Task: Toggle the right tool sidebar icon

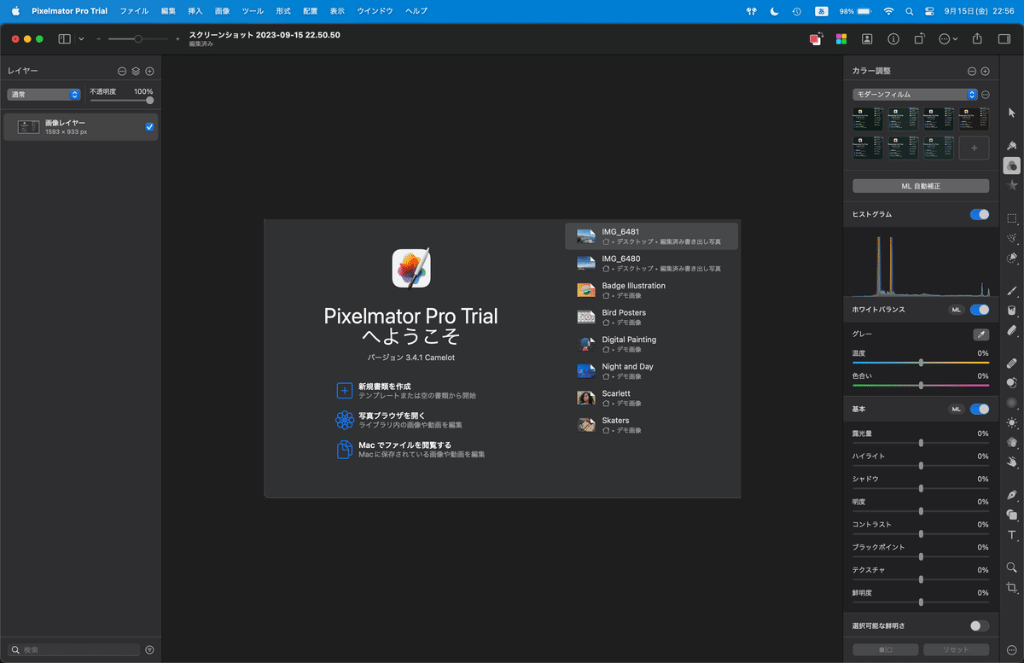Action: [1004, 38]
